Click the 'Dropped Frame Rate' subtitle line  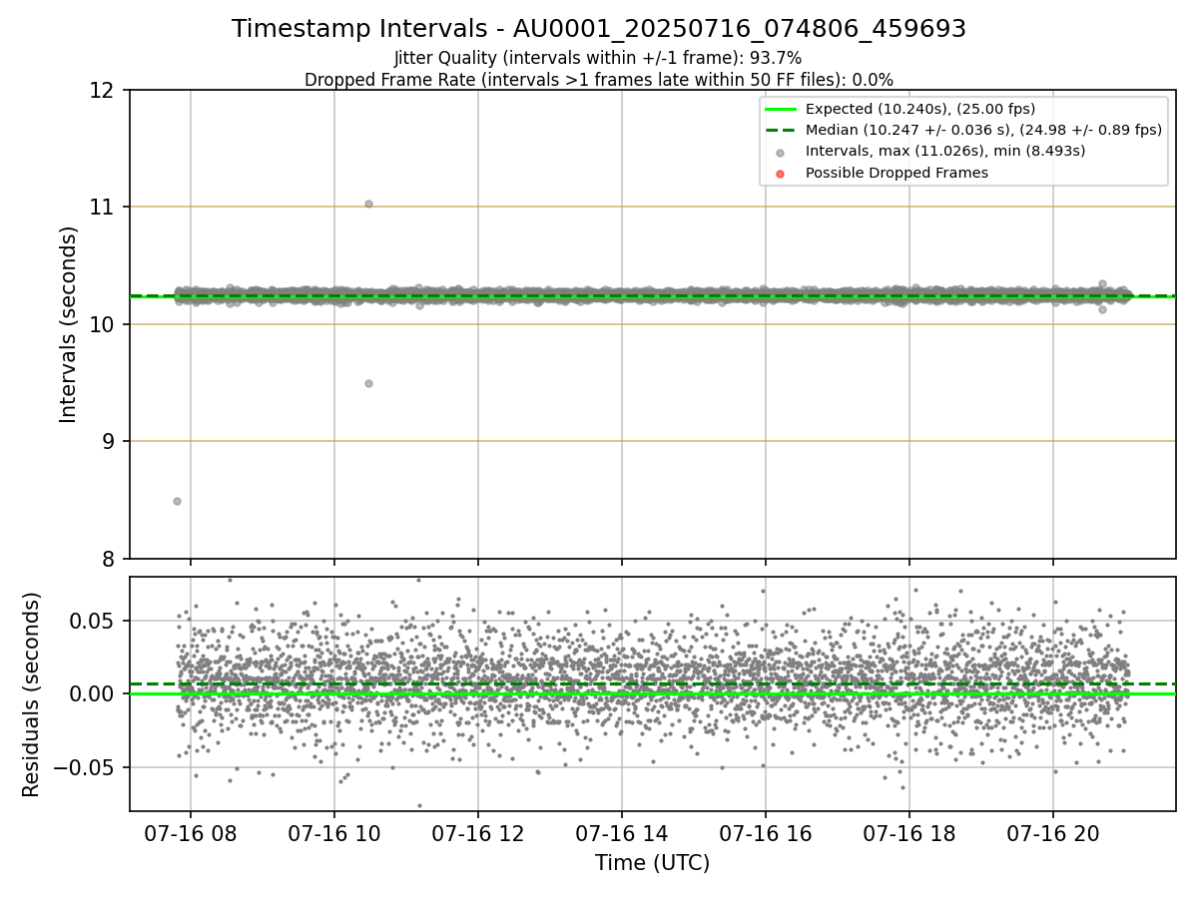pos(599,79)
